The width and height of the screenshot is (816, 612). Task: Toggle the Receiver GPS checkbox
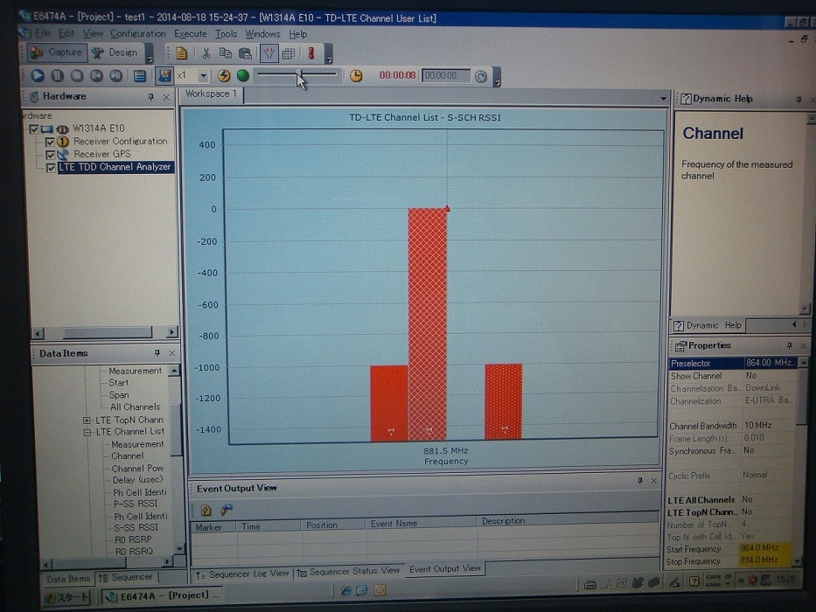click(x=50, y=155)
